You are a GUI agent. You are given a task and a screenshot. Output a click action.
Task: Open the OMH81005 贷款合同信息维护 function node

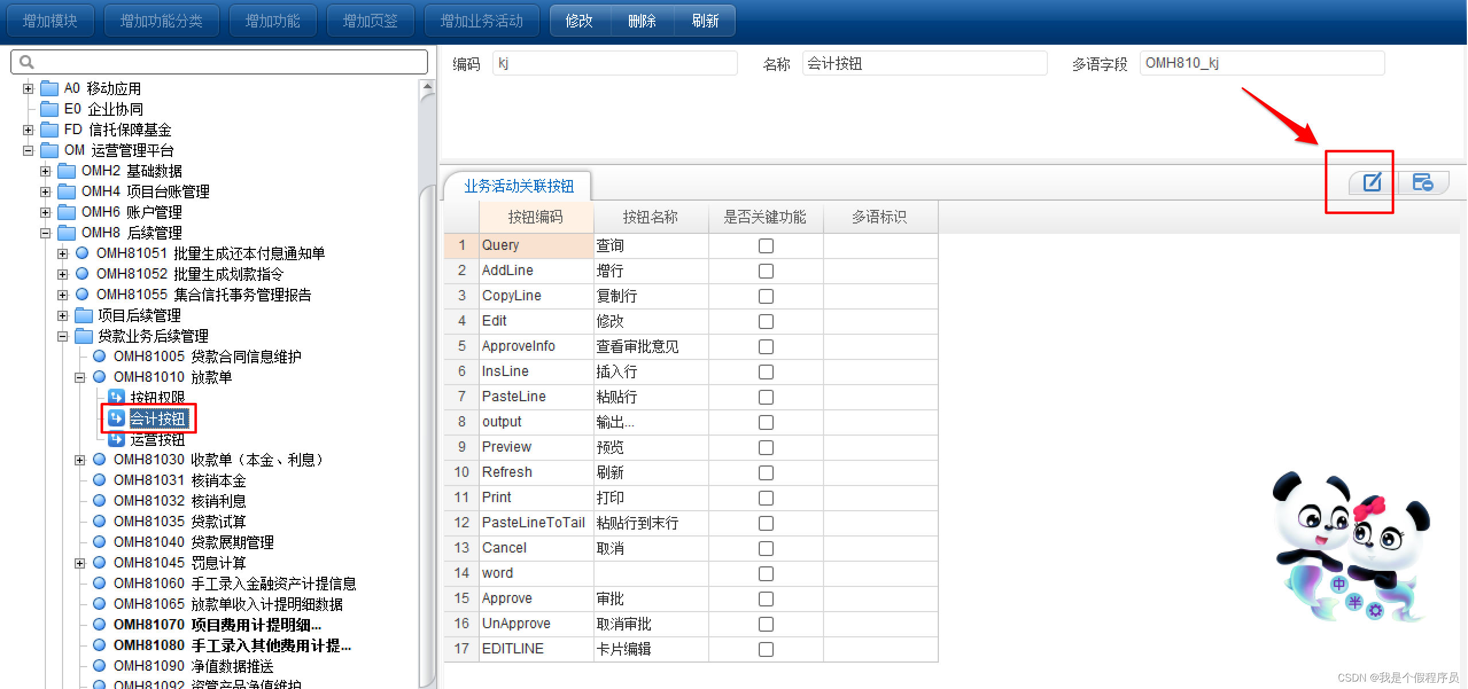[207, 357]
